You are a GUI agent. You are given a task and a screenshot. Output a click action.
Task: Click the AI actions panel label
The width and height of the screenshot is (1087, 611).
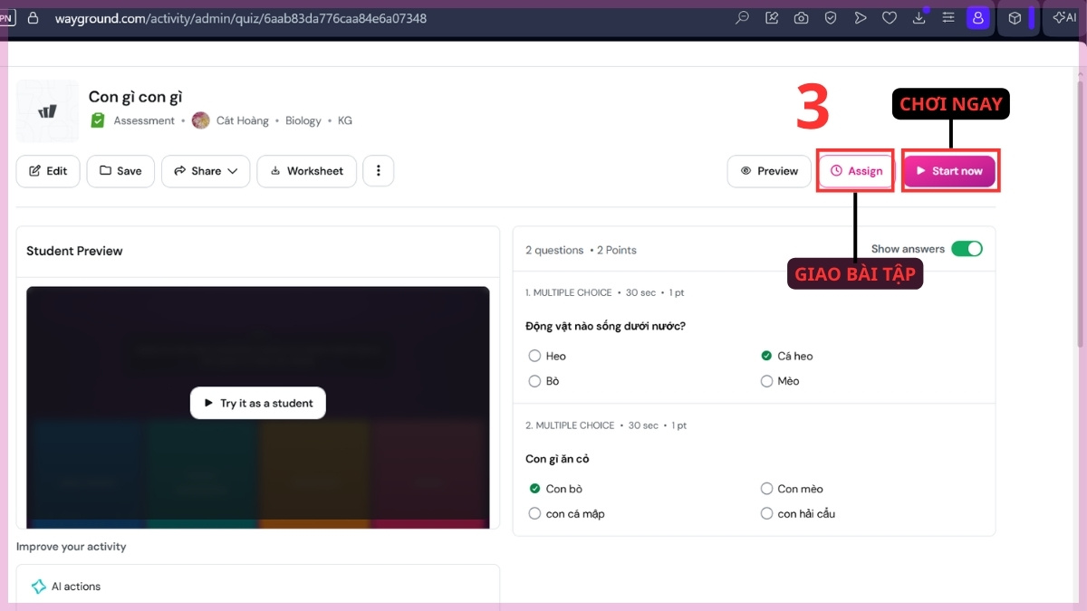coord(76,587)
